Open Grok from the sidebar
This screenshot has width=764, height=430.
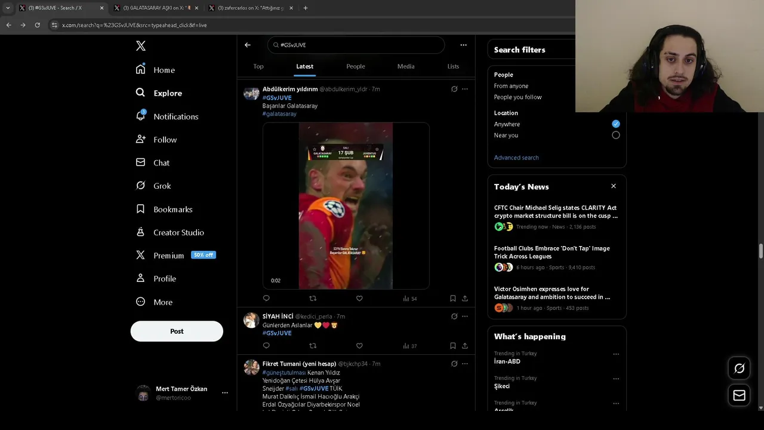(153, 186)
